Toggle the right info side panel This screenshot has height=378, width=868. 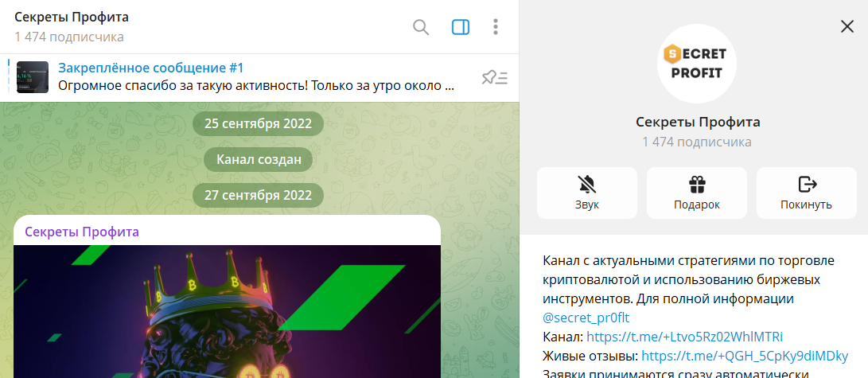point(461,27)
